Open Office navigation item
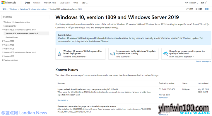 click(x=76, y=3)
